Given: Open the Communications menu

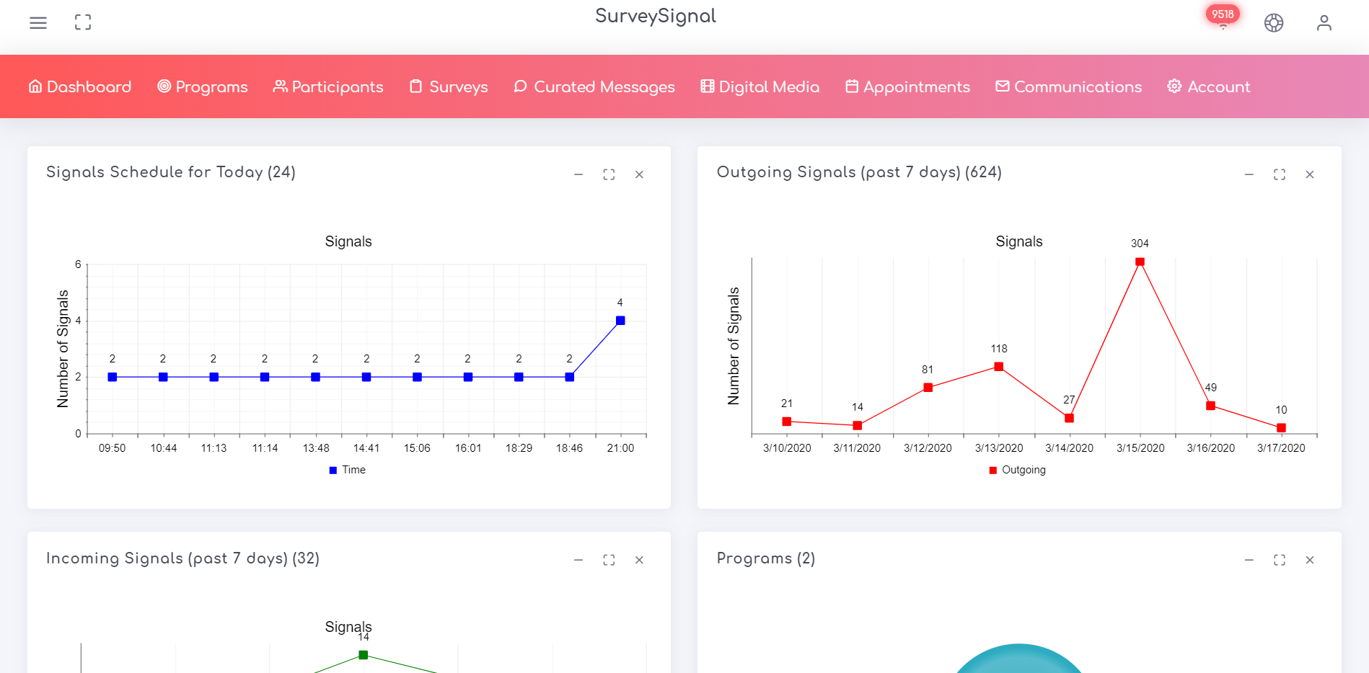Looking at the screenshot, I should pos(1069,86).
